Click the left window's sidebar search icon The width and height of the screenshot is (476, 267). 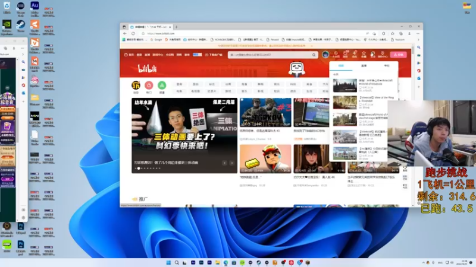[23, 62]
